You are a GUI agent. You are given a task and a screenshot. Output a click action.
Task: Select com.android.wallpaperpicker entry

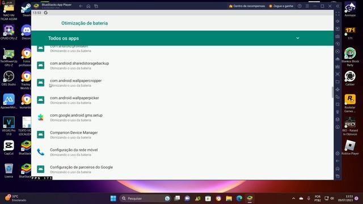pos(183,100)
